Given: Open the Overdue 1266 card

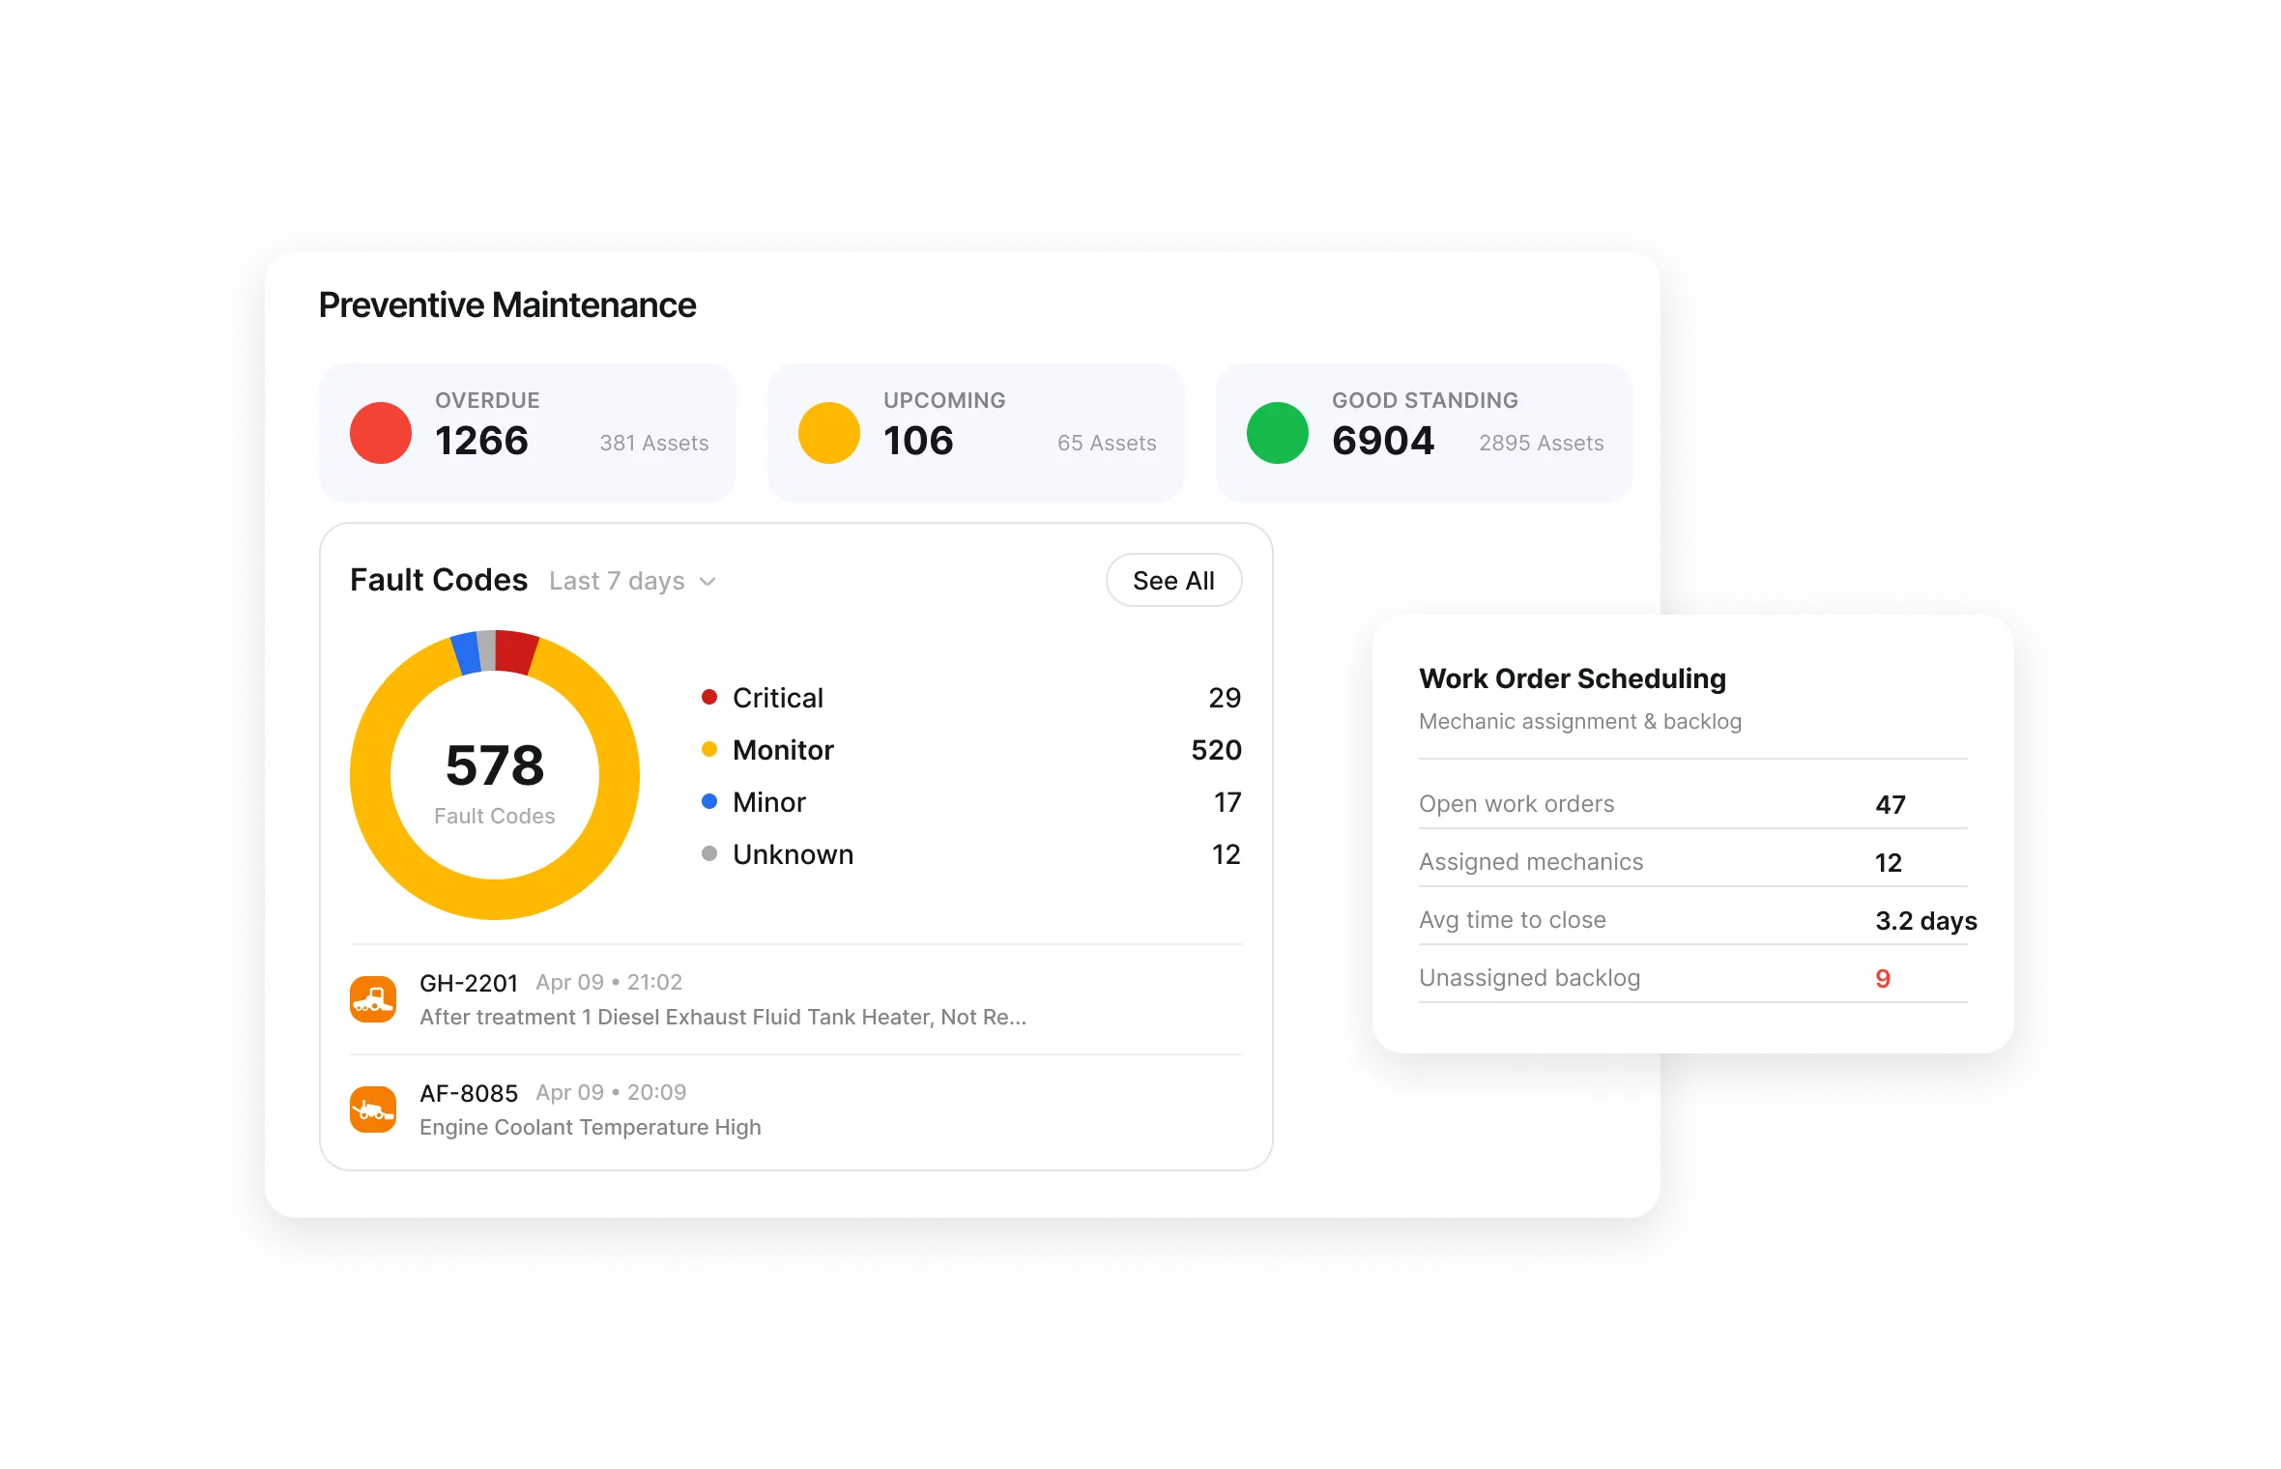Looking at the screenshot, I should tap(528, 432).
